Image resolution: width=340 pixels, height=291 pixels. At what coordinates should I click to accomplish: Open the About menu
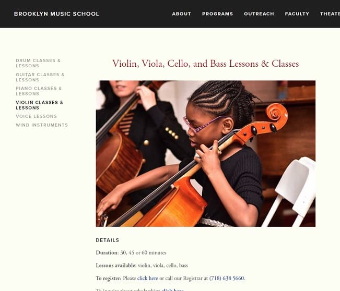182,14
